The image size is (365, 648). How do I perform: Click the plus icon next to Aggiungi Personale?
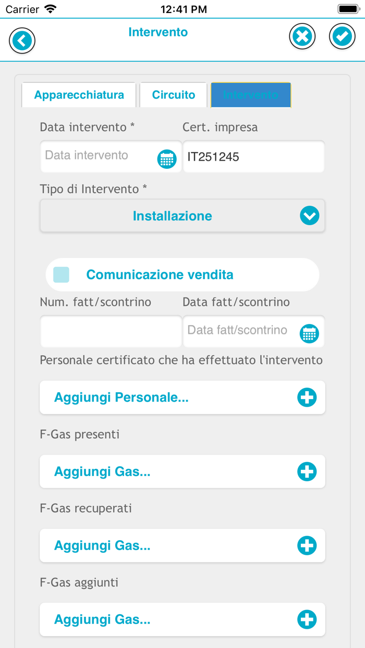[307, 397]
